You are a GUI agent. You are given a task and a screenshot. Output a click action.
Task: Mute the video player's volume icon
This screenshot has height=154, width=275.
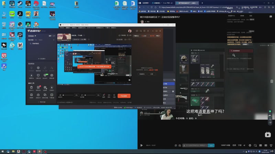pyautogui.click(x=244, y=145)
